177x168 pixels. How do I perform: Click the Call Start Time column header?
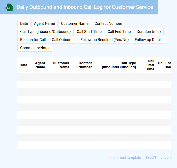(x=151, y=65)
